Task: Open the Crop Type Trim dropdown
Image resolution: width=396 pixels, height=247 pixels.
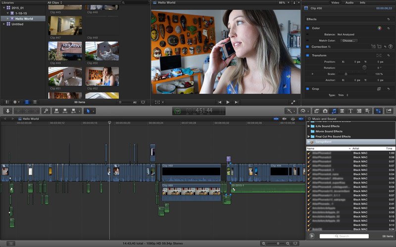Action: click(x=343, y=95)
